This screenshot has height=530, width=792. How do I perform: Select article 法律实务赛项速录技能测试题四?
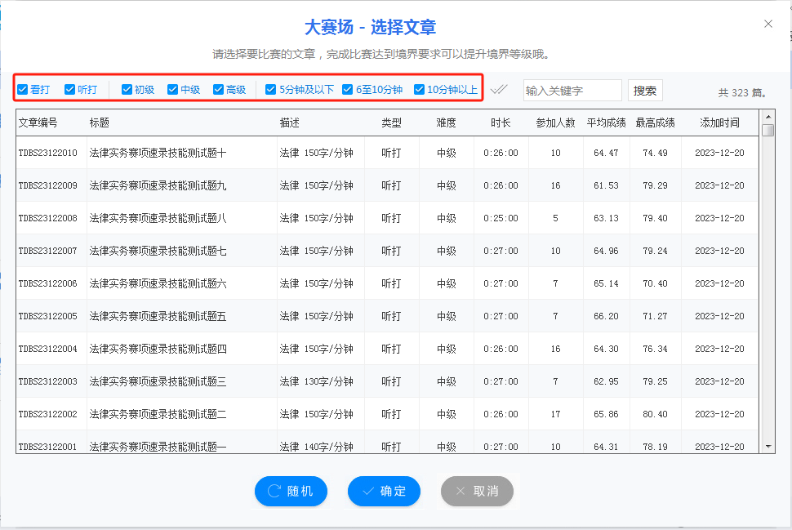[x=158, y=349]
